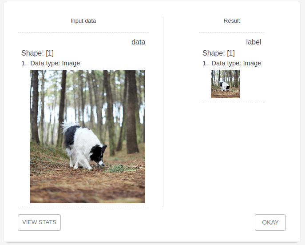Open the large input dog image
This screenshot has height=245, width=305.
pos(87,137)
